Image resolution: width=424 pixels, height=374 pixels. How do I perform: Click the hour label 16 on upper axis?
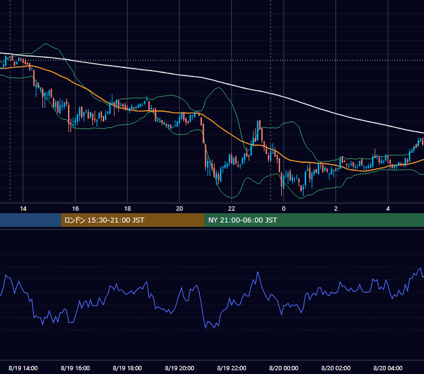(x=75, y=209)
